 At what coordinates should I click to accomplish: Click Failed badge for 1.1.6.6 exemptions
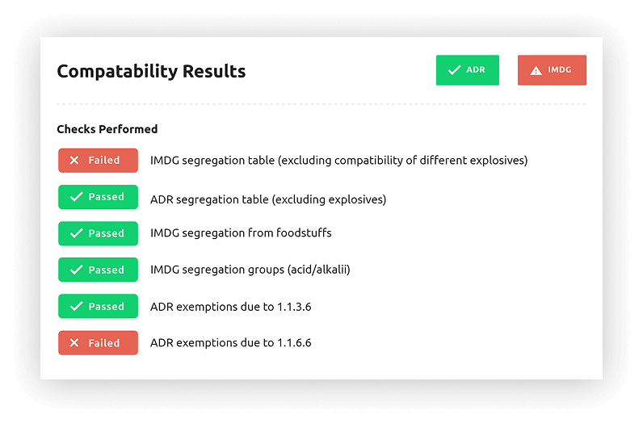pos(98,342)
